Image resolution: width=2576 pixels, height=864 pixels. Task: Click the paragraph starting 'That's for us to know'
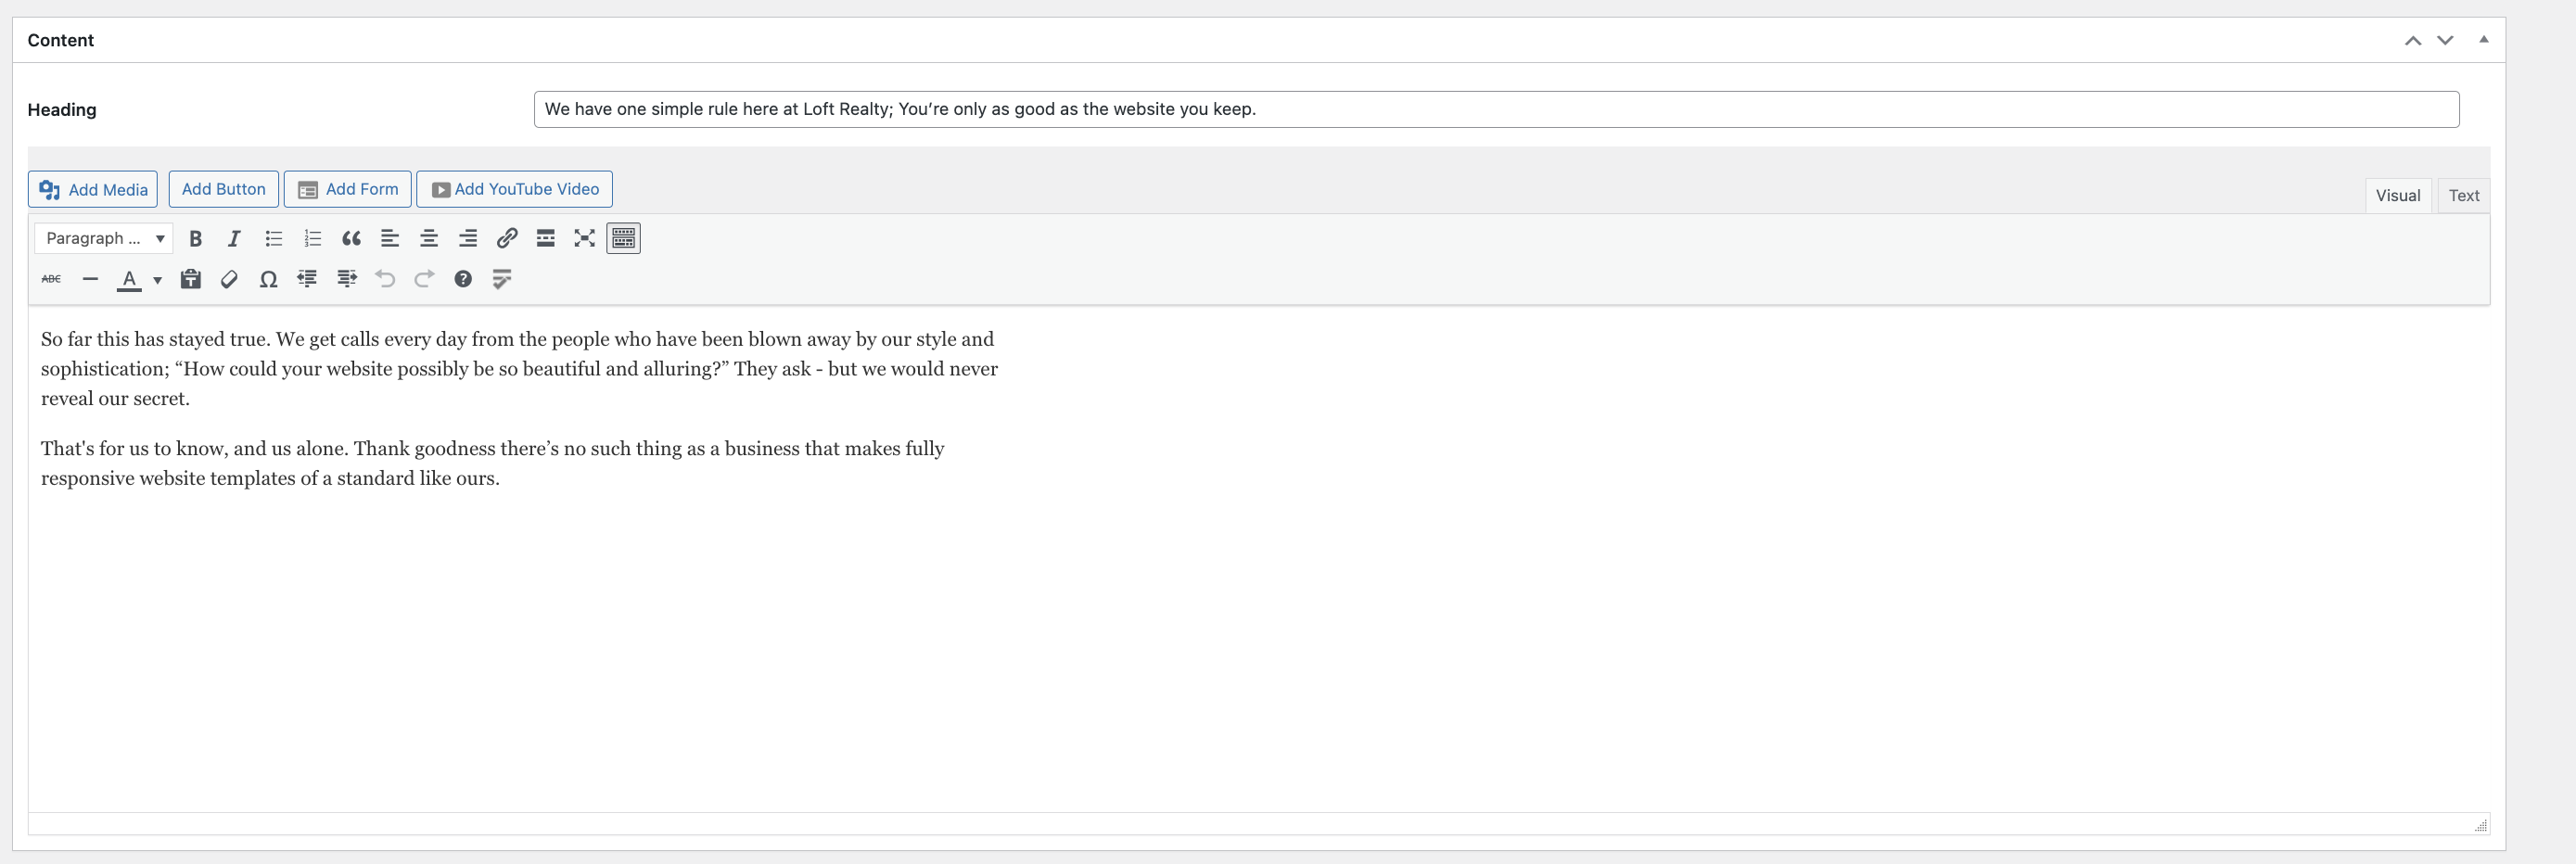pos(493,463)
